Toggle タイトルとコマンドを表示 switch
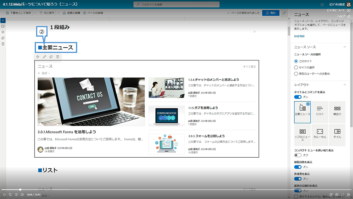Image resolution: width=353 pixels, height=199 pixels. [x=298, y=97]
